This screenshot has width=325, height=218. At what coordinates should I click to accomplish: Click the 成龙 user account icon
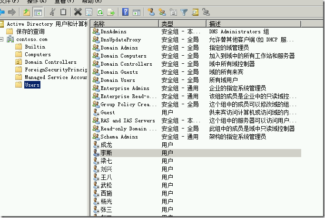click(96, 145)
